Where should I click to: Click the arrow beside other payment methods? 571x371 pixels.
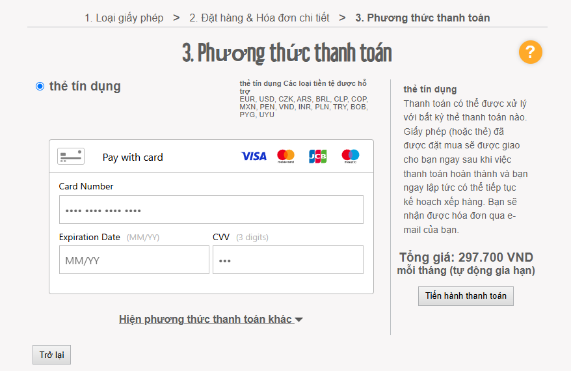point(299,320)
